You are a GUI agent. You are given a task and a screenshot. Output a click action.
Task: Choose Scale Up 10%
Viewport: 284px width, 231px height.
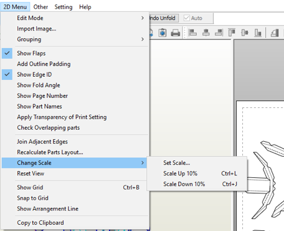pyautogui.click(x=197, y=174)
